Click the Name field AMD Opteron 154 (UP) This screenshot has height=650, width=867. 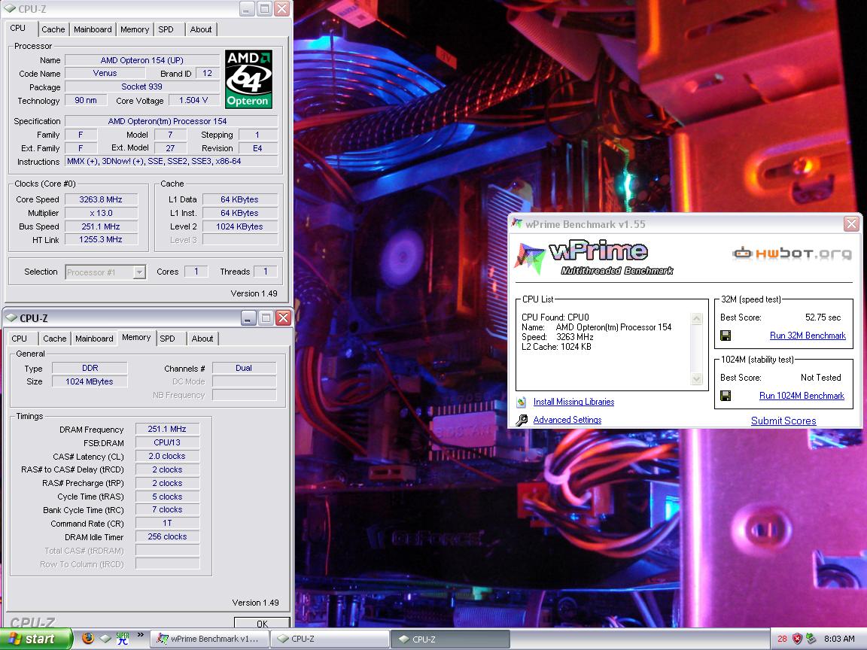[x=142, y=60]
